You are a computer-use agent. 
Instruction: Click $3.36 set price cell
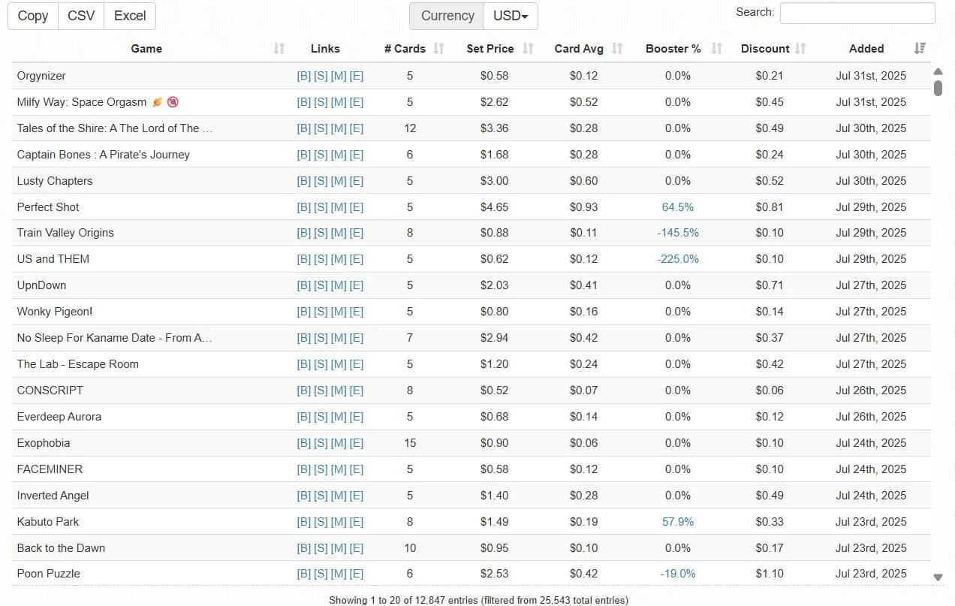(x=495, y=128)
